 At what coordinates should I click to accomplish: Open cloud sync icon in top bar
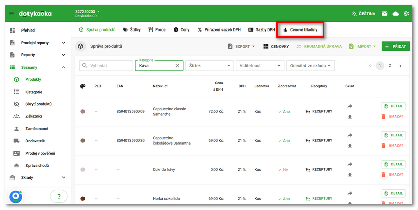pos(396,13)
